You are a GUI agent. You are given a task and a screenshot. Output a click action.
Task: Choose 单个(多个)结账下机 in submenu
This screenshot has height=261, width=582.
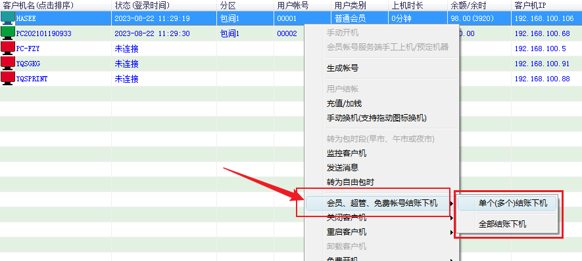(513, 203)
